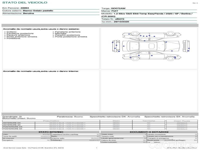This screenshot has width=200, height=150.
Task: Click the Fanaleria anteriore damage entry
Action: point(68,32)
